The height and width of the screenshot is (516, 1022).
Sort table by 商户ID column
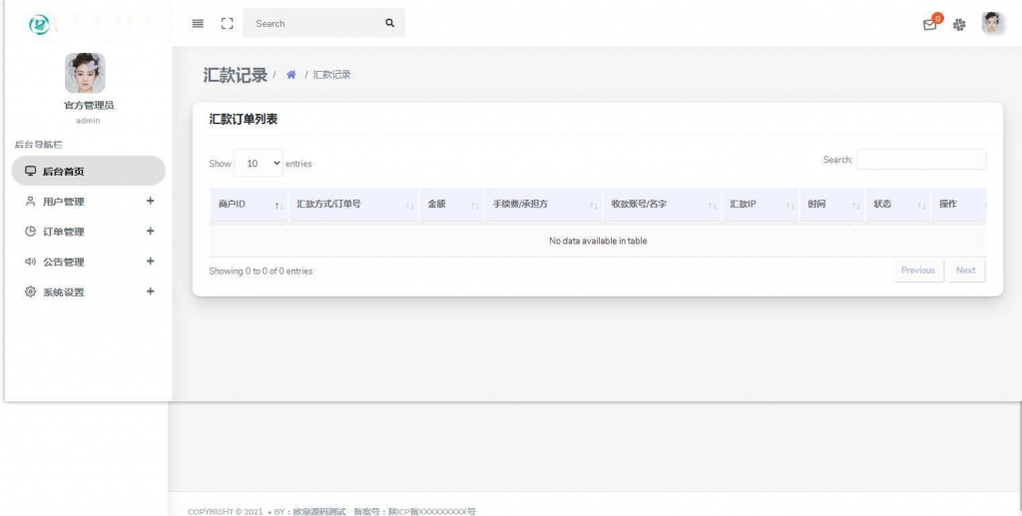point(249,205)
